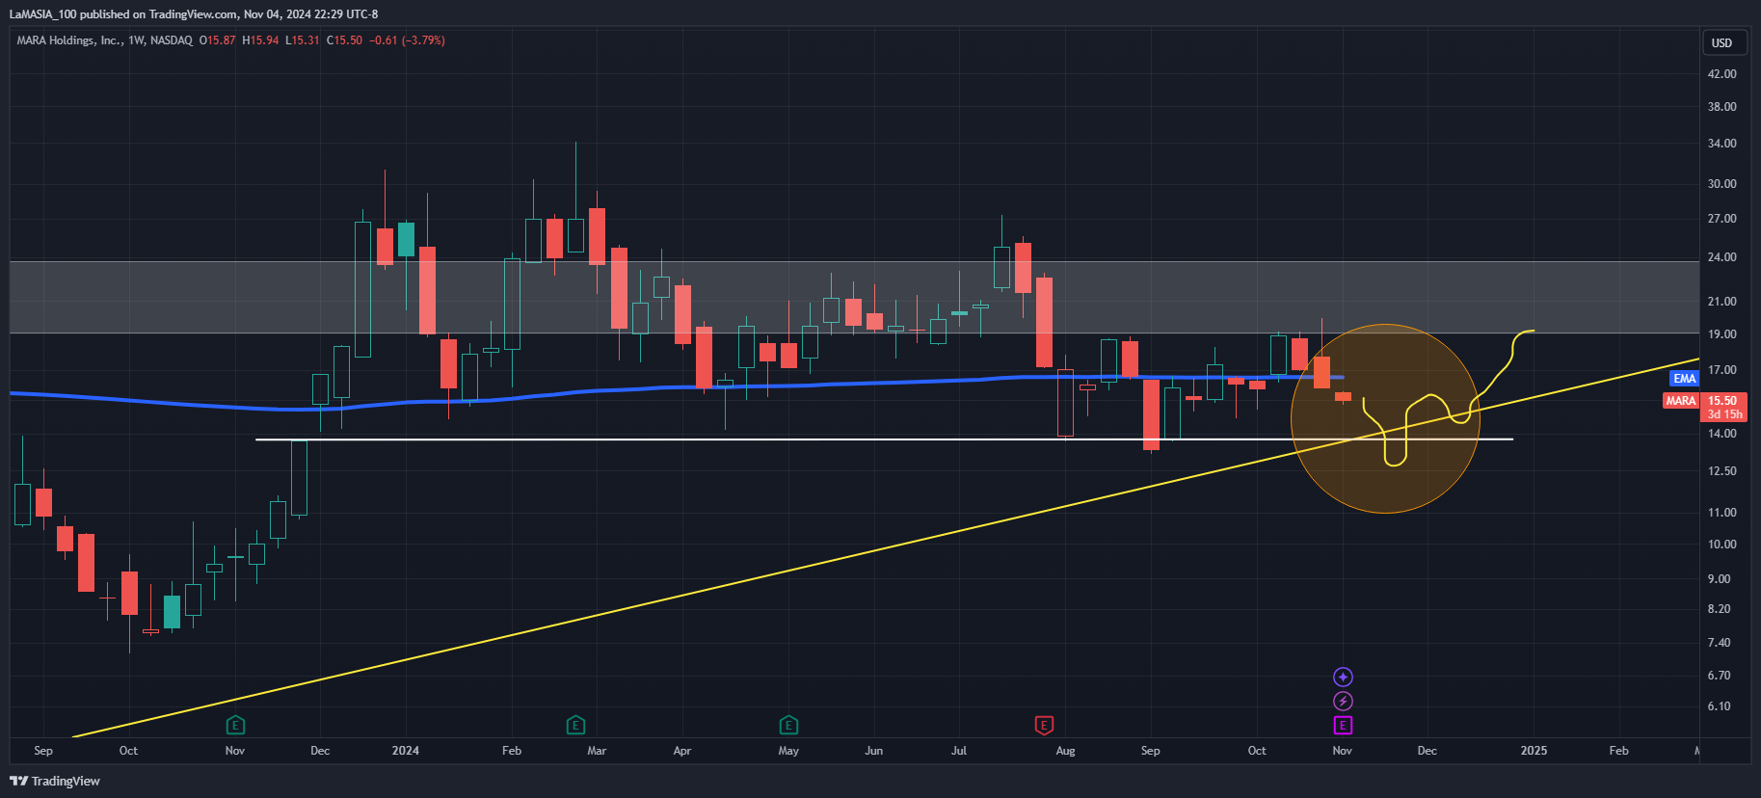Click the Nov 2023 time axis label
Image resolution: width=1761 pixels, height=798 pixels.
coord(235,751)
